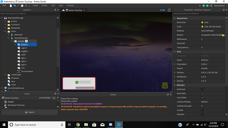228x128 pixels.
Task: Open Chrome from the taskbar
Action: pyautogui.click(x=78, y=125)
